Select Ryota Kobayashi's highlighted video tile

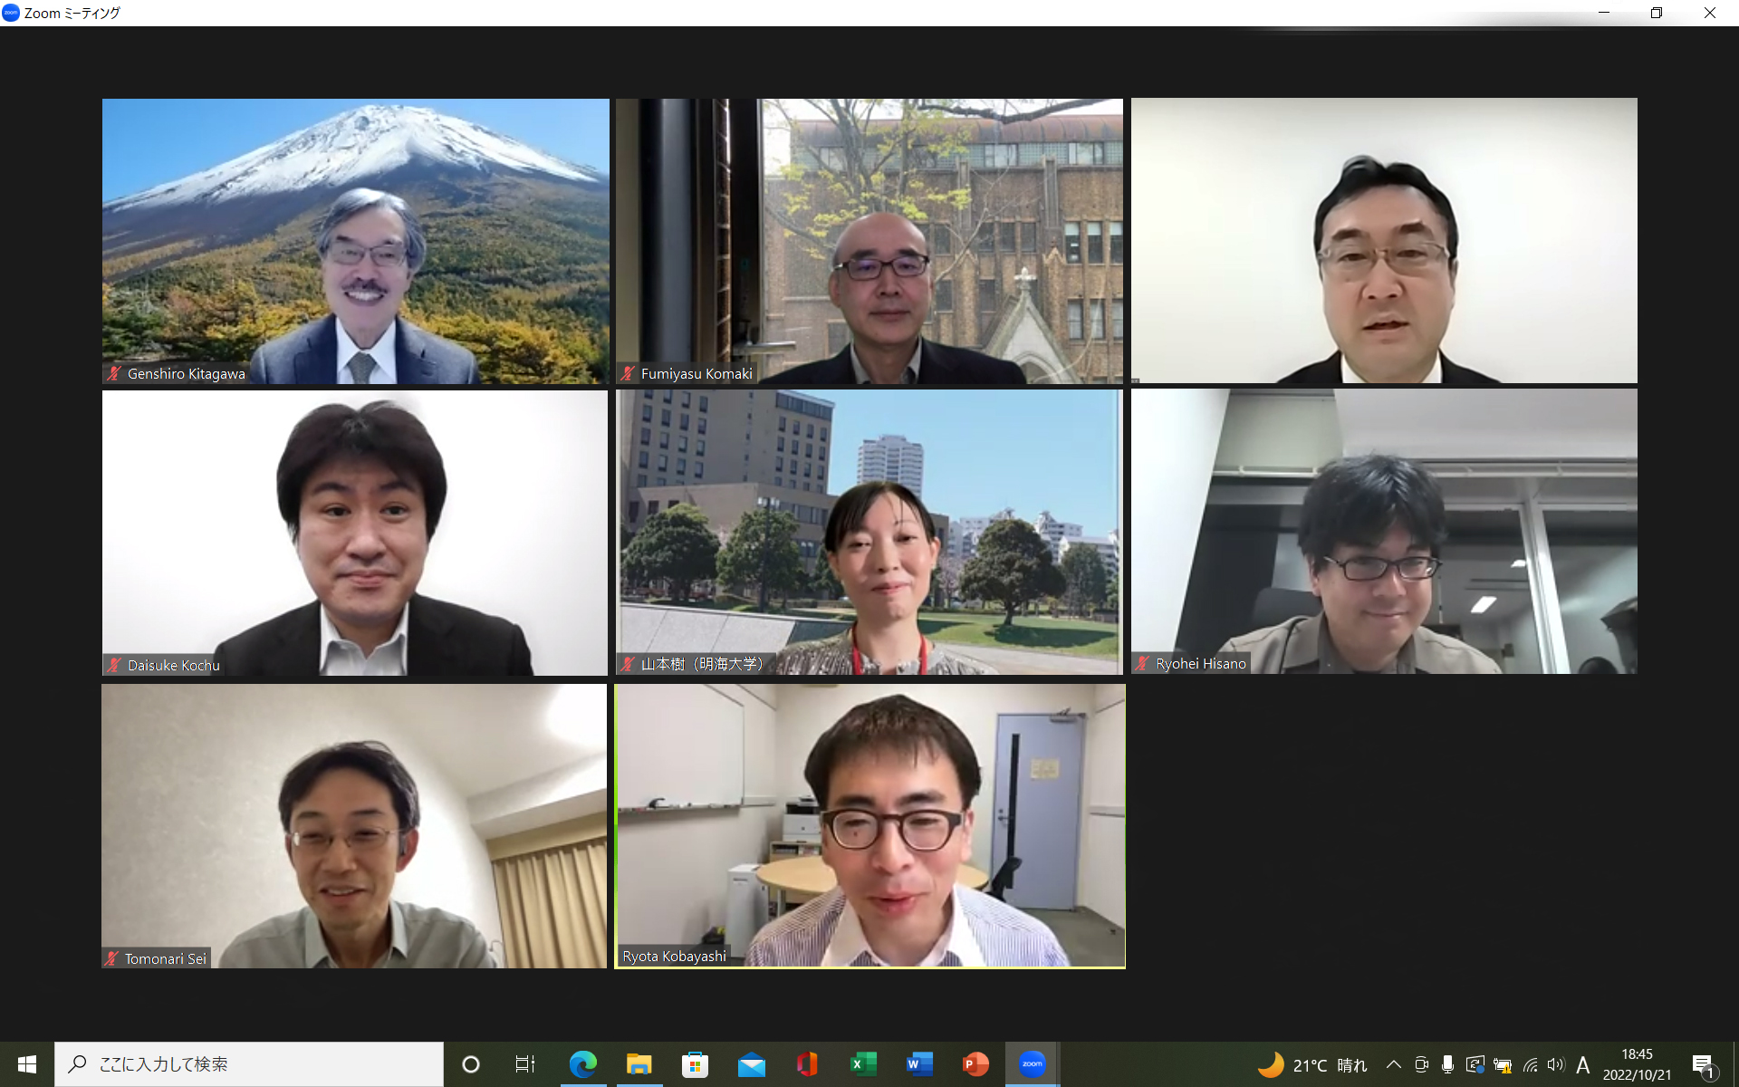[869, 826]
